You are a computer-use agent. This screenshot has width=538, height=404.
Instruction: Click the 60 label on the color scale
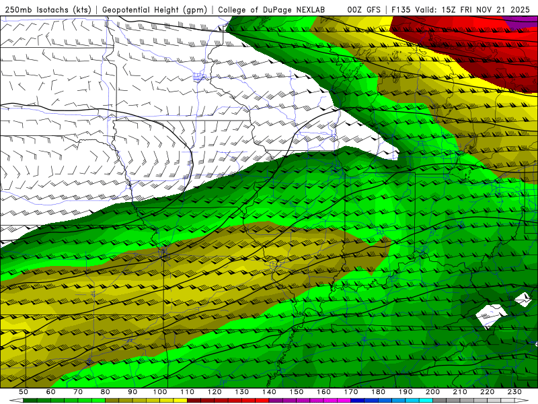tap(51, 392)
